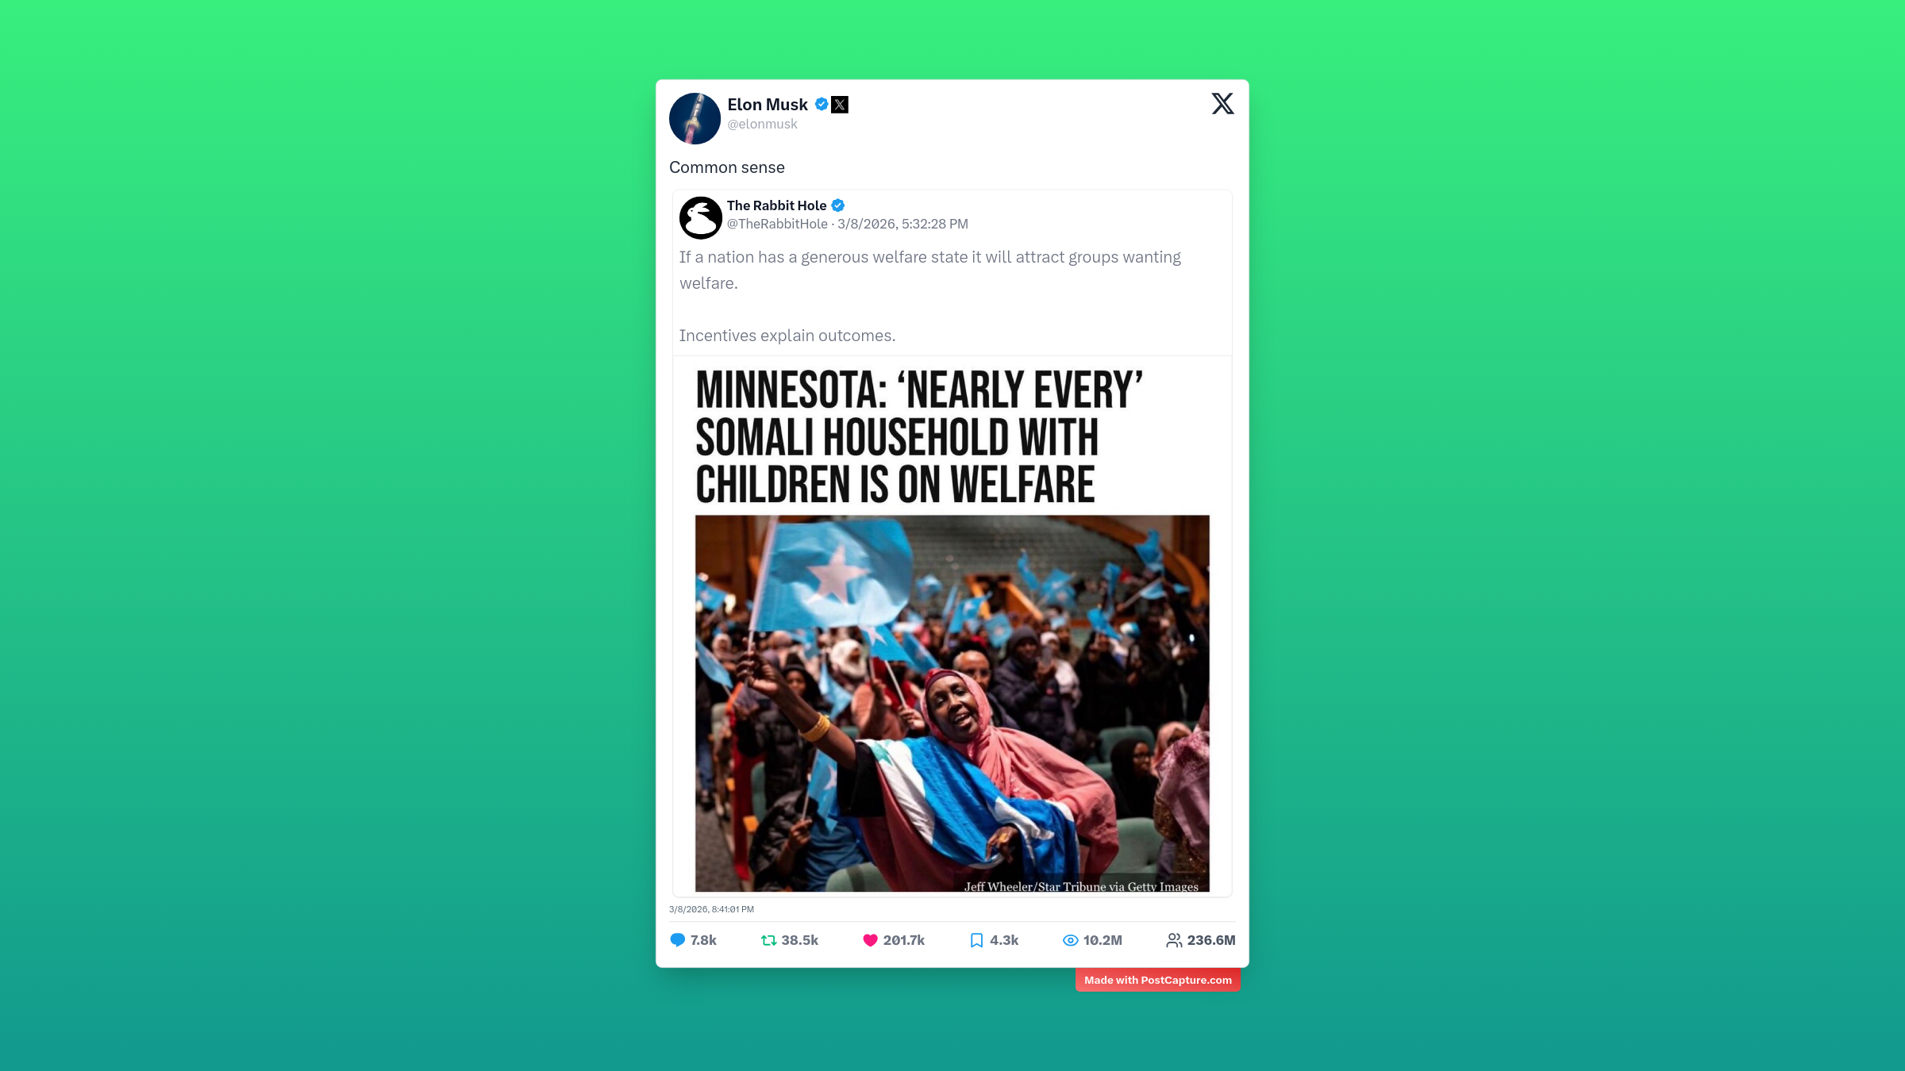Click the pink heart like icon

[x=870, y=940]
